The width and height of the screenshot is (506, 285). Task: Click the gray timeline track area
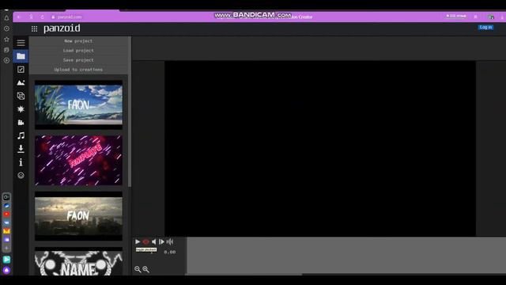pos(346,256)
